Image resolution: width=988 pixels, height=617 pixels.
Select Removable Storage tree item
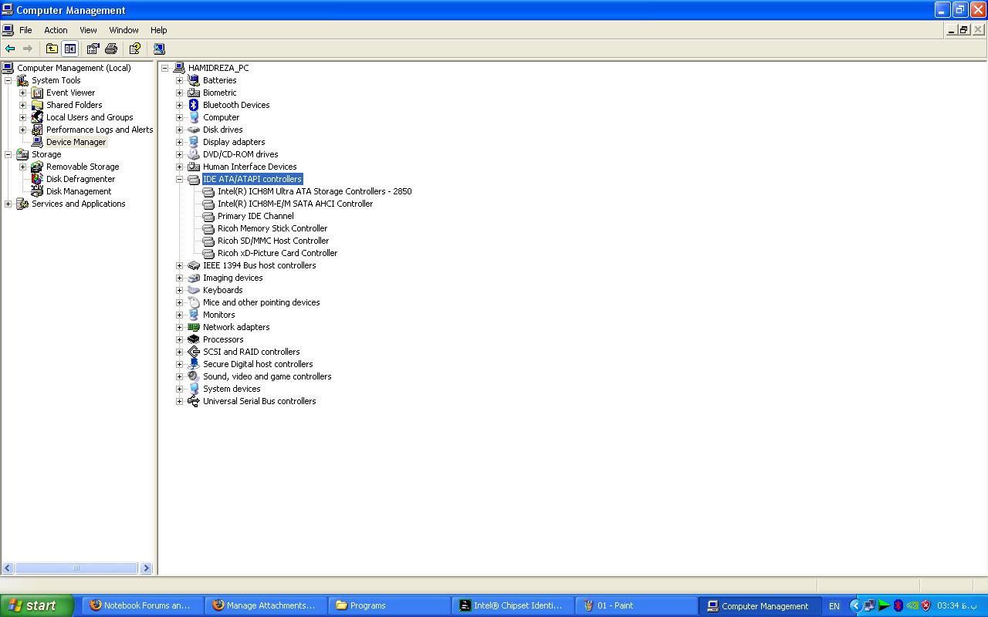[x=83, y=167]
